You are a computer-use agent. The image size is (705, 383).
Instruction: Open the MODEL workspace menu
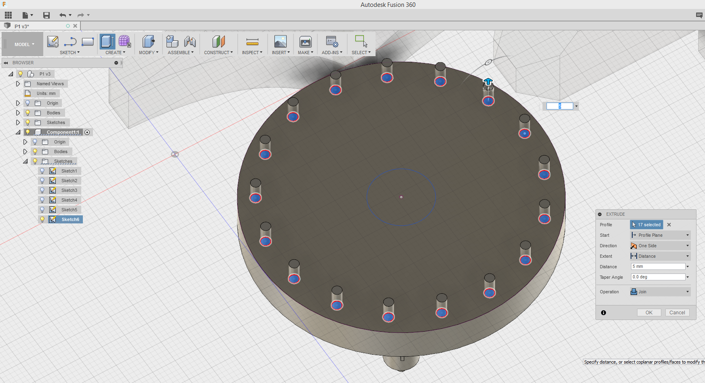click(x=23, y=44)
